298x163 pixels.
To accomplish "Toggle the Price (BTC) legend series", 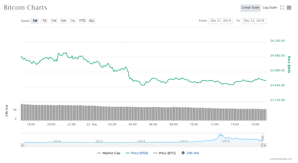I will click(164, 153).
